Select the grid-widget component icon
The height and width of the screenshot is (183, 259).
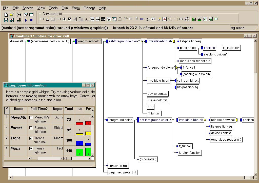point(187,19)
